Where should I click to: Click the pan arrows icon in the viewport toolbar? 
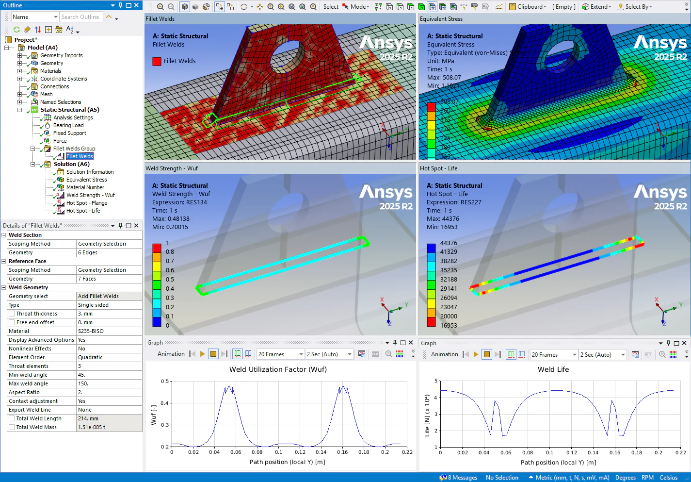[x=260, y=7]
